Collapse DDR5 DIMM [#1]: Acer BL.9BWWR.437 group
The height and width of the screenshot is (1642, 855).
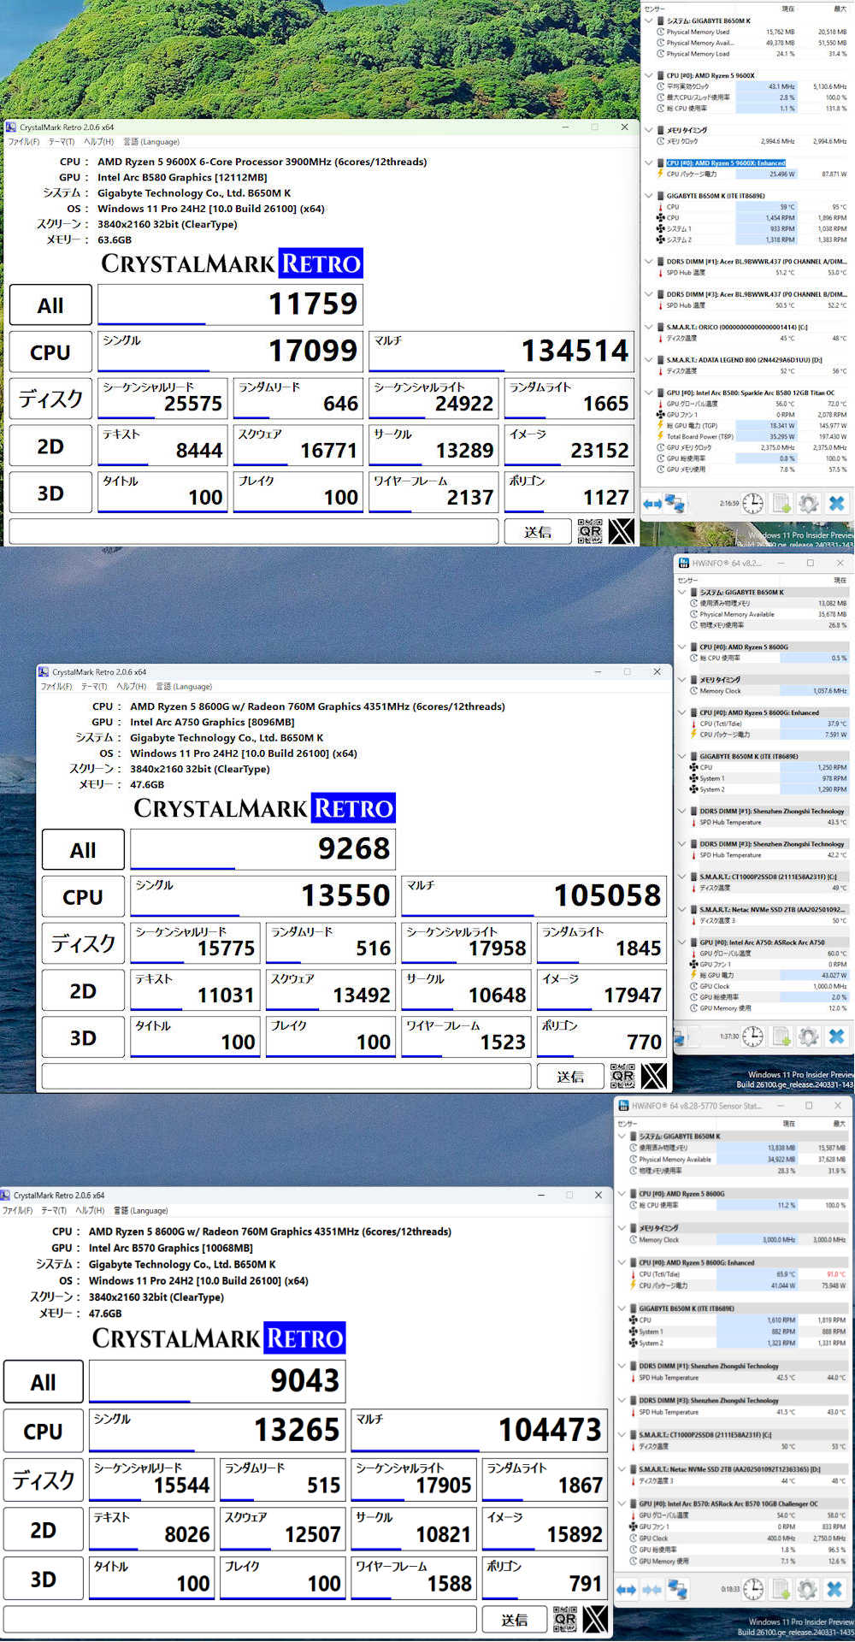point(649,262)
